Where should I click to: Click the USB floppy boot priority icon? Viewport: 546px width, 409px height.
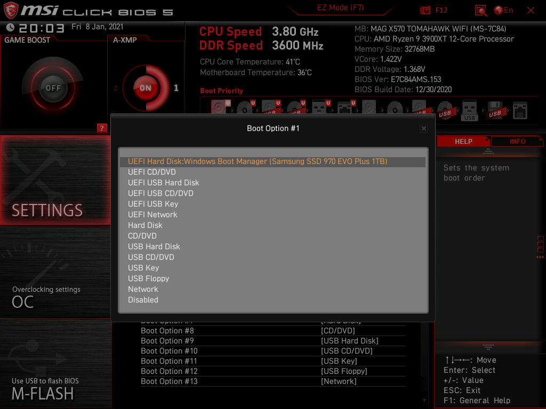[495, 110]
